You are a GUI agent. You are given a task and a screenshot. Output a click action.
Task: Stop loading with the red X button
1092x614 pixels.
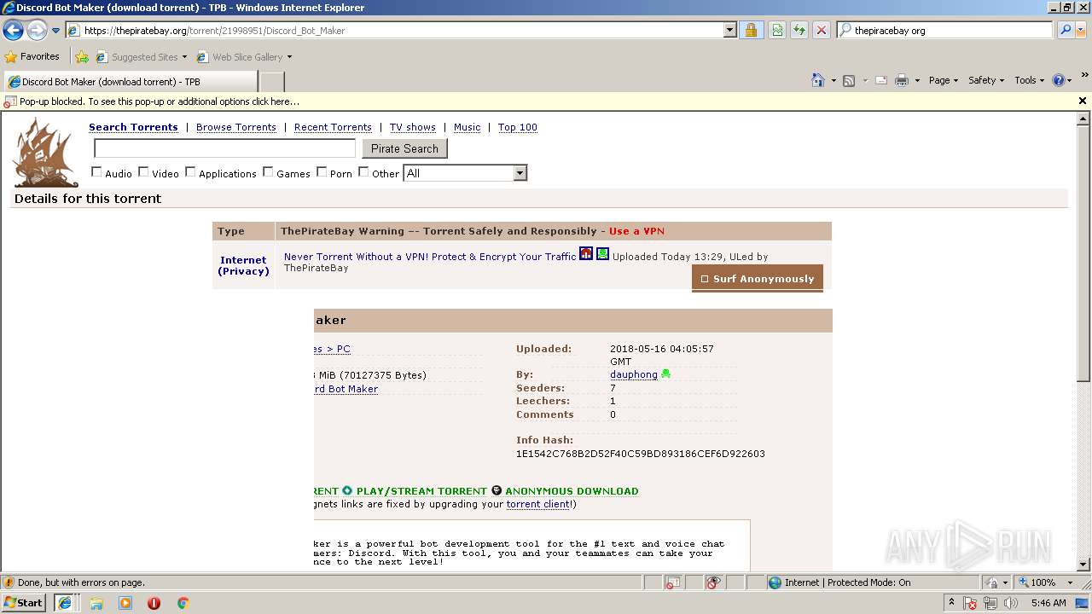pos(821,30)
